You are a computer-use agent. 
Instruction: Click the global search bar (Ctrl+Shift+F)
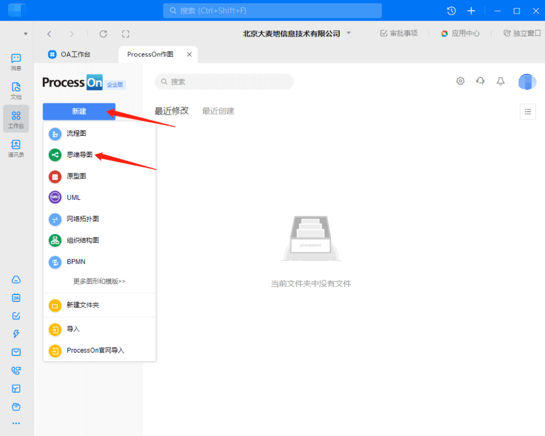272,11
